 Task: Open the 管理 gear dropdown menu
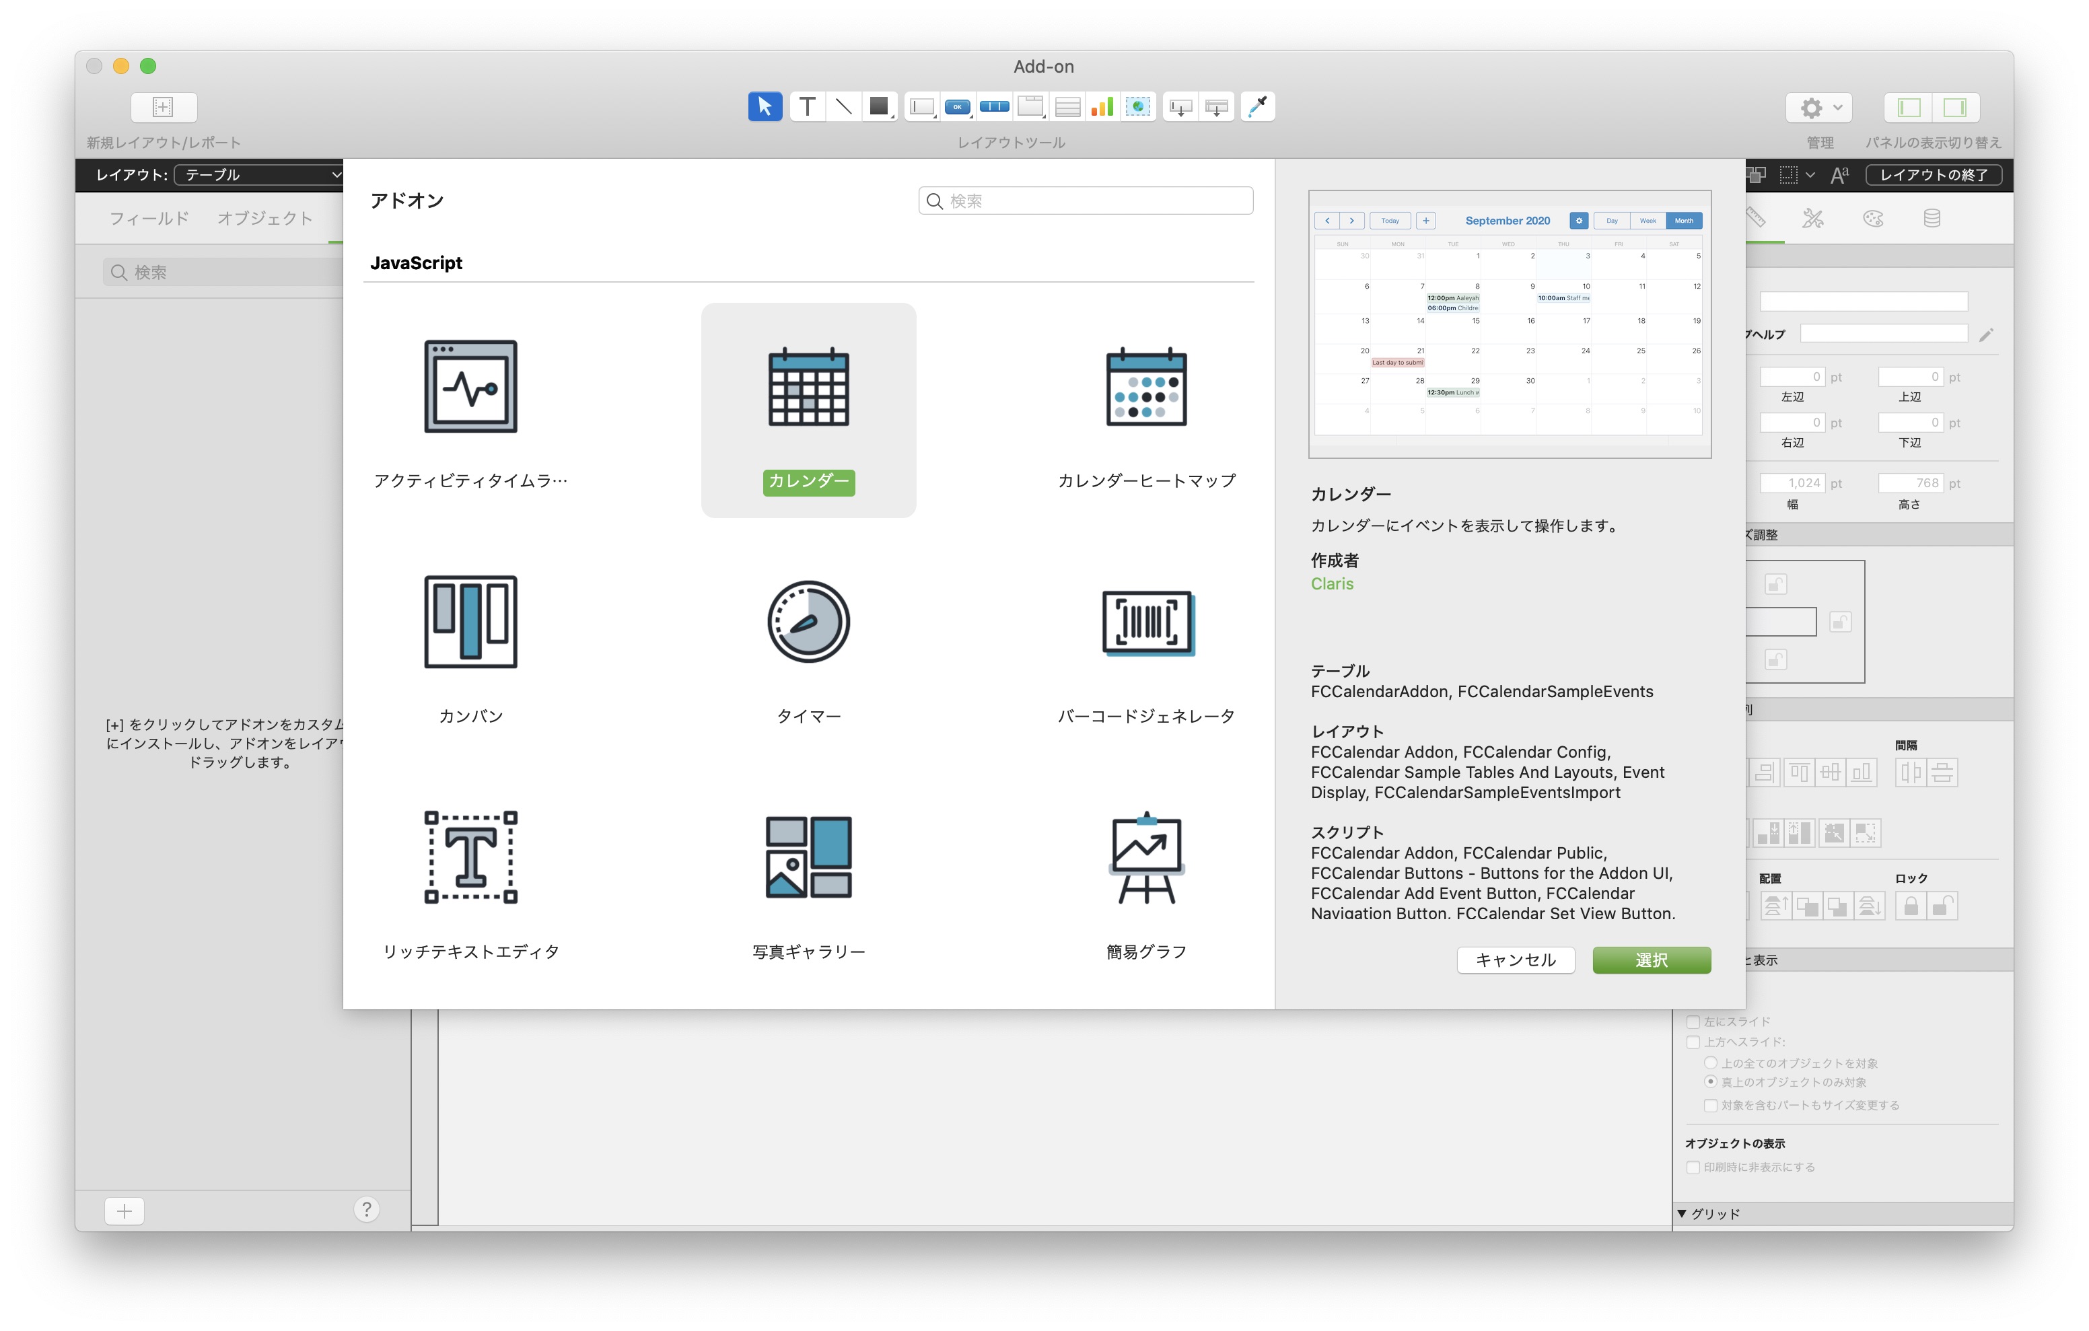[x=1819, y=108]
